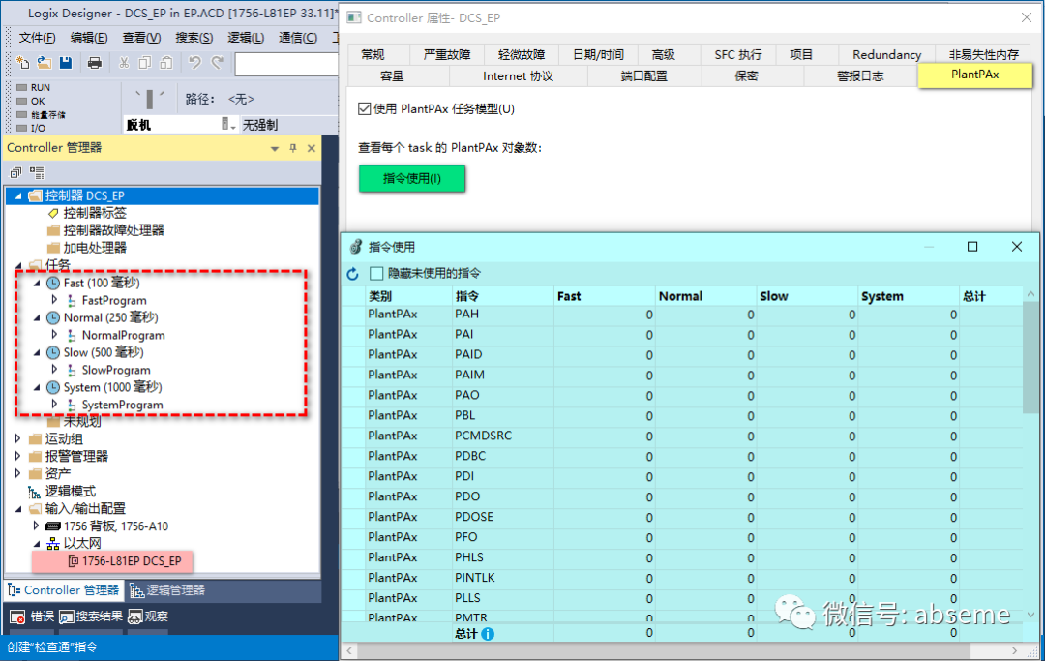Click the pin icon of Controller 管理器 panel
The width and height of the screenshot is (1045, 661).
coord(293,148)
